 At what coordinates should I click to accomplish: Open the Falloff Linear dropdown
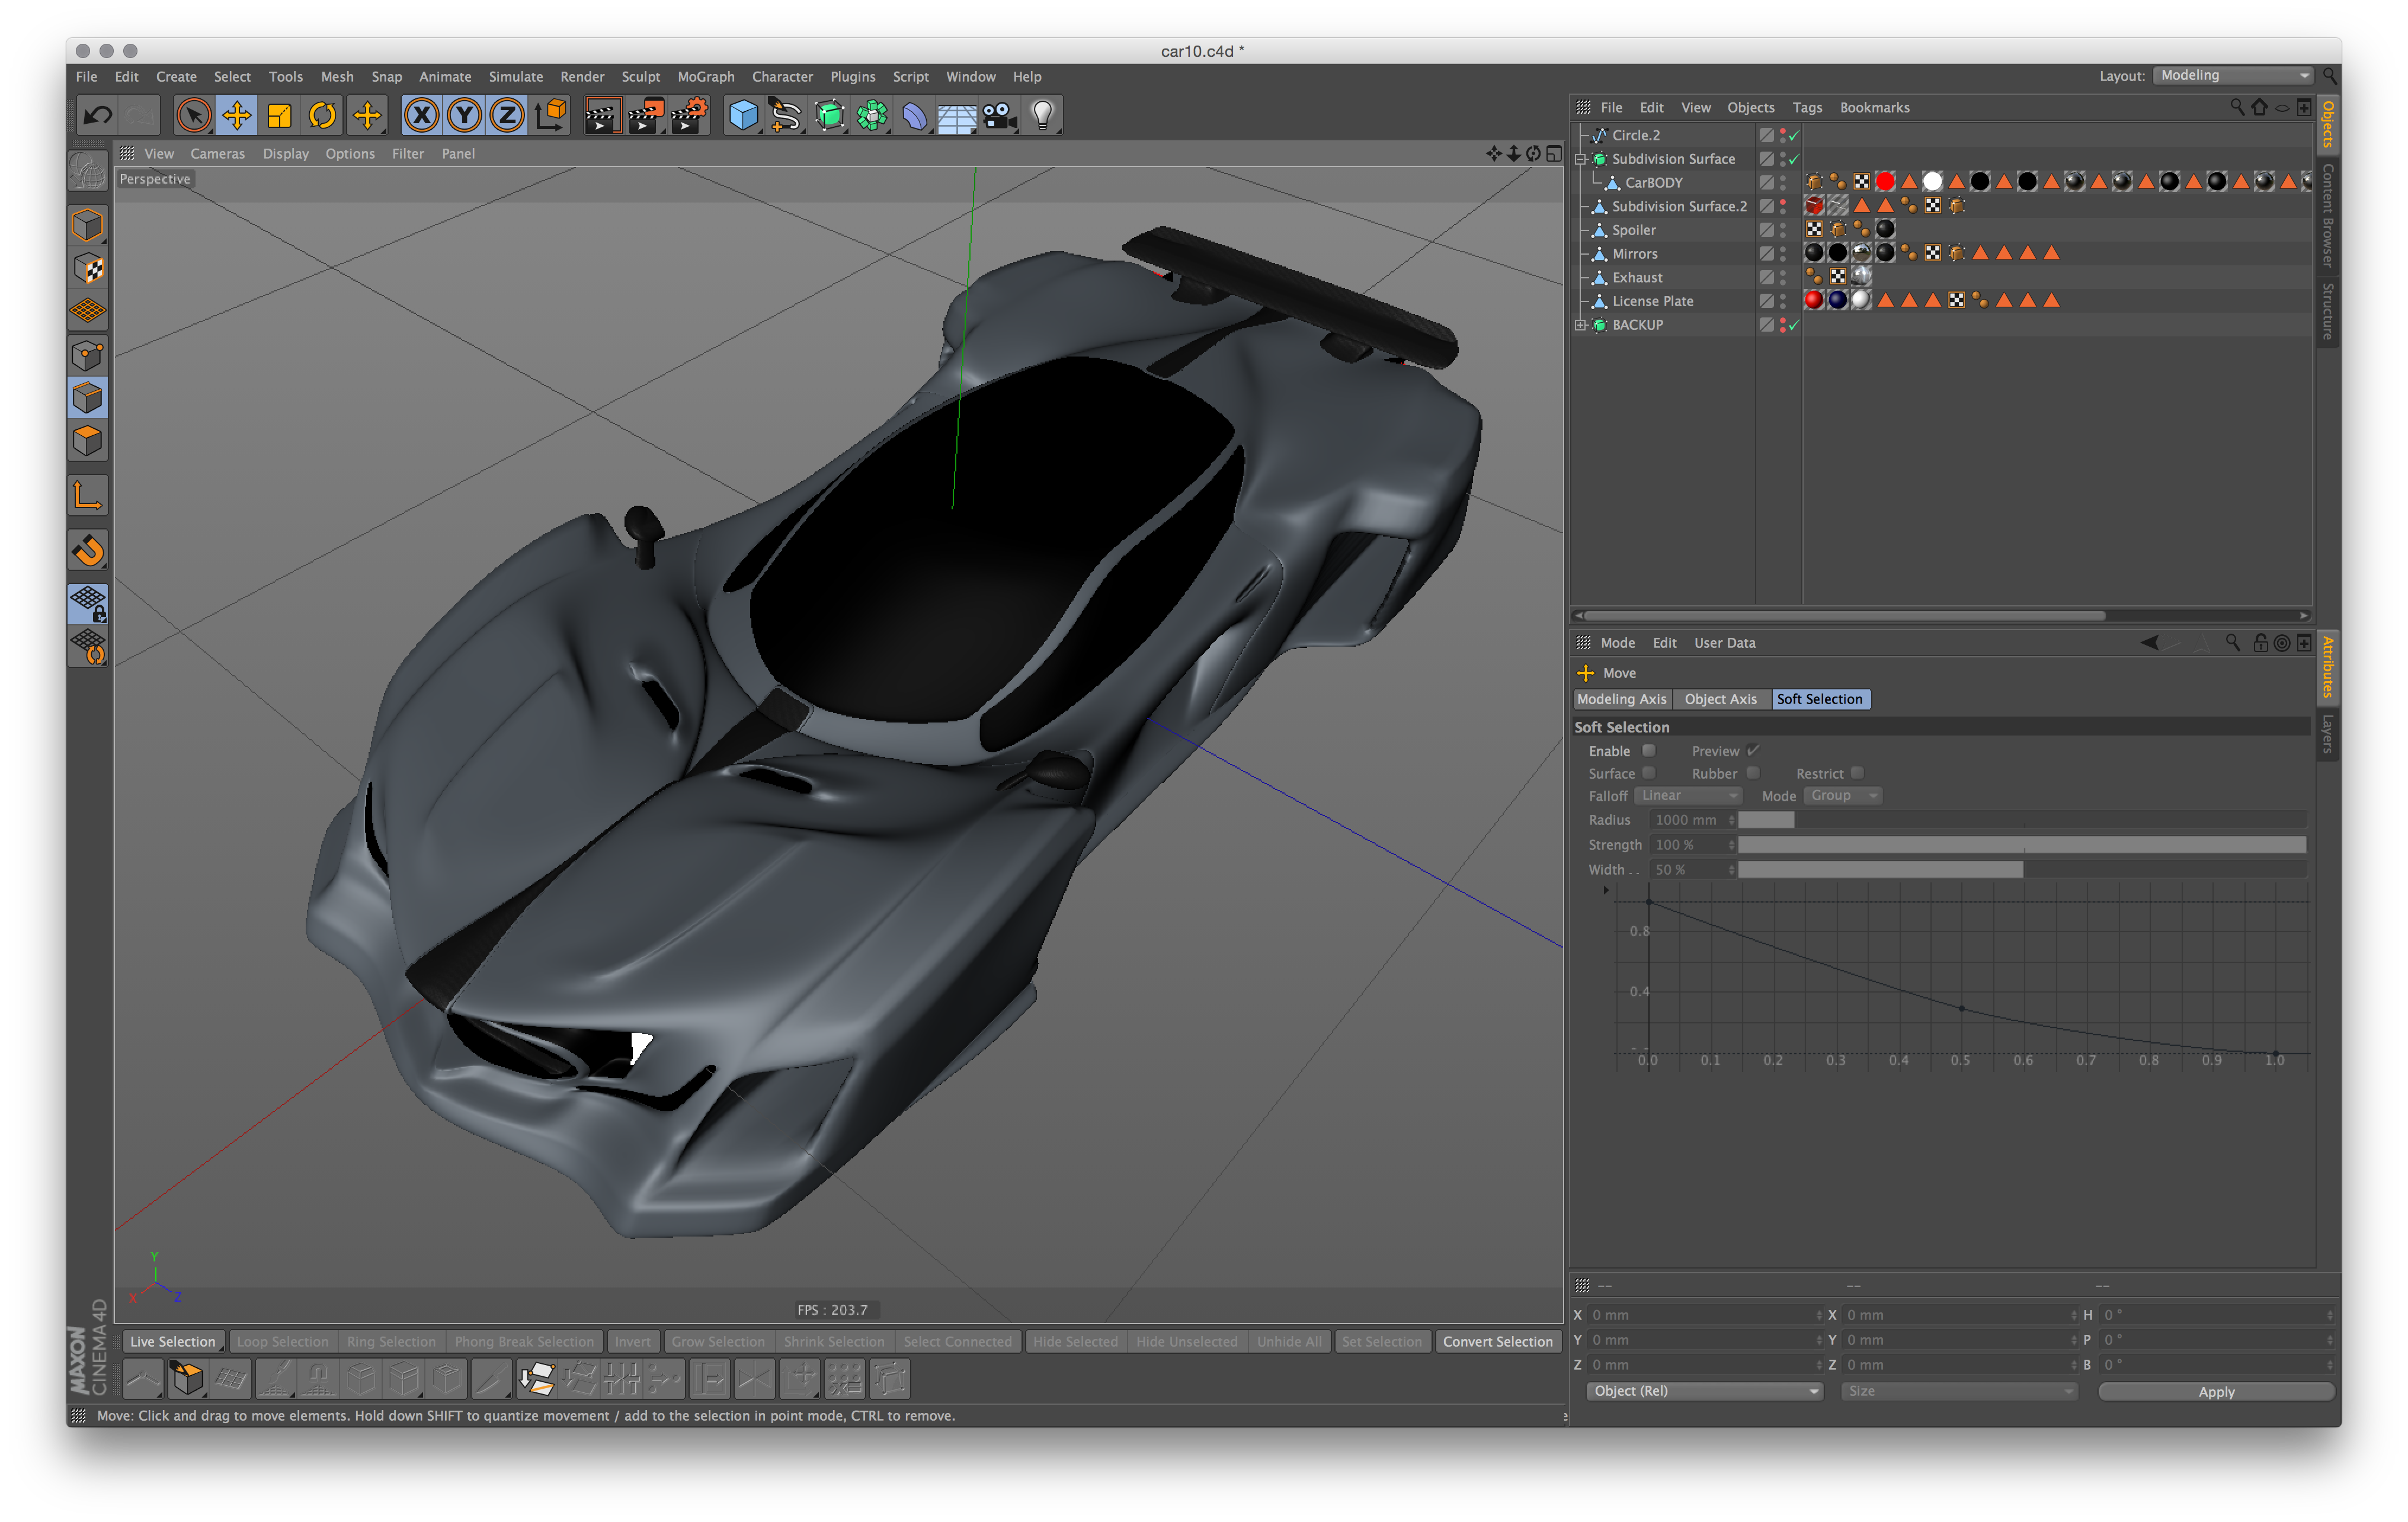(x=1688, y=795)
